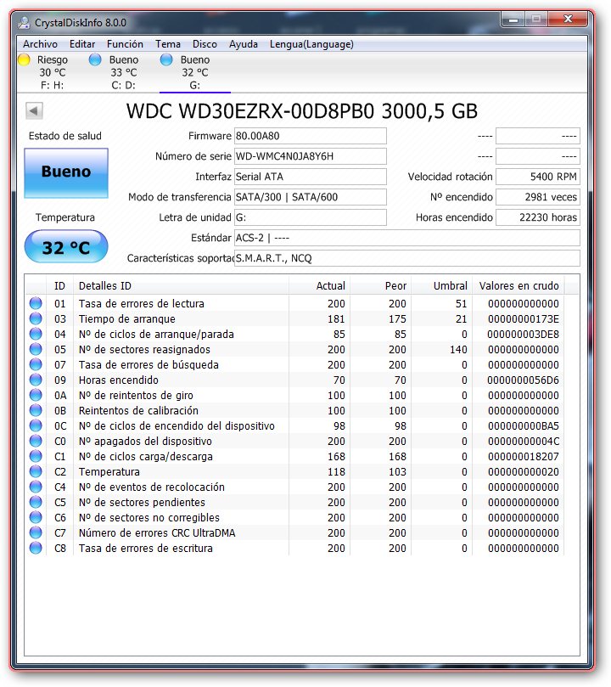Click status icon for ciclos carga/descarga row
611x687 pixels.
(x=36, y=456)
